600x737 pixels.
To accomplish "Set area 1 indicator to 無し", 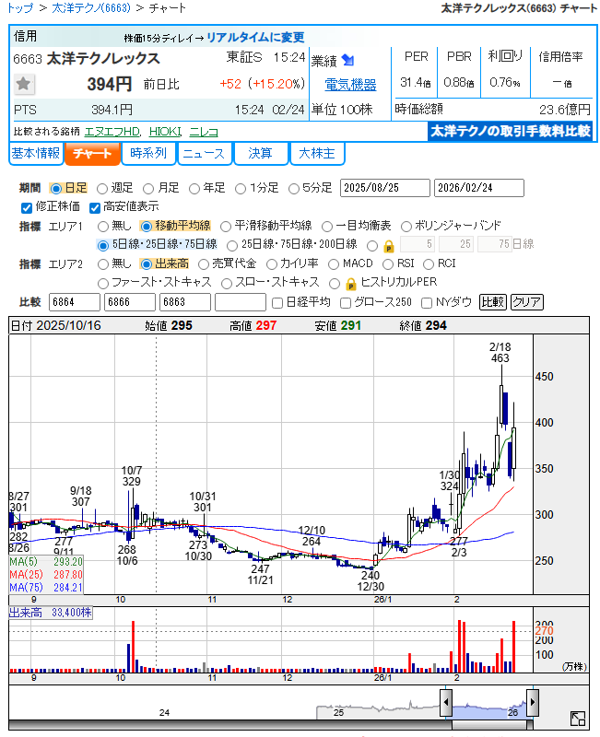I will 102,227.
